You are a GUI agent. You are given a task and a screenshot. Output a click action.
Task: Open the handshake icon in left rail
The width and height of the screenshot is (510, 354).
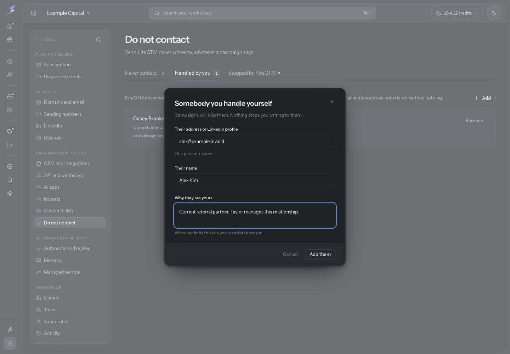[x=10, y=131]
